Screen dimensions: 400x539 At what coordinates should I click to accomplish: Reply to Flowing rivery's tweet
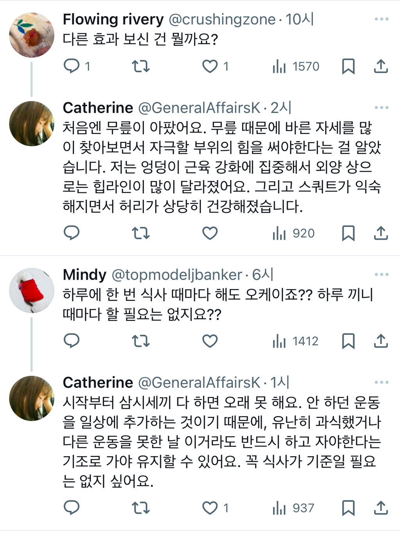(72, 66)
